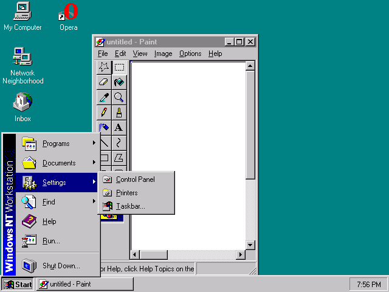Expand the Programs submenu in Start menu
This screenshot has width=389, height=292.
tap(57, 144)
